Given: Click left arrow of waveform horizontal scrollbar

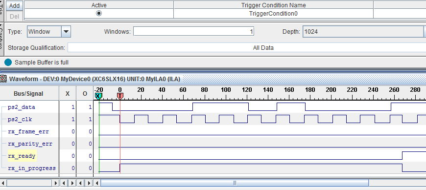Looking at the screenshot, I should coord(97,183).
